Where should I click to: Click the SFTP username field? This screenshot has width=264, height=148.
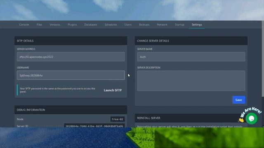71,75
